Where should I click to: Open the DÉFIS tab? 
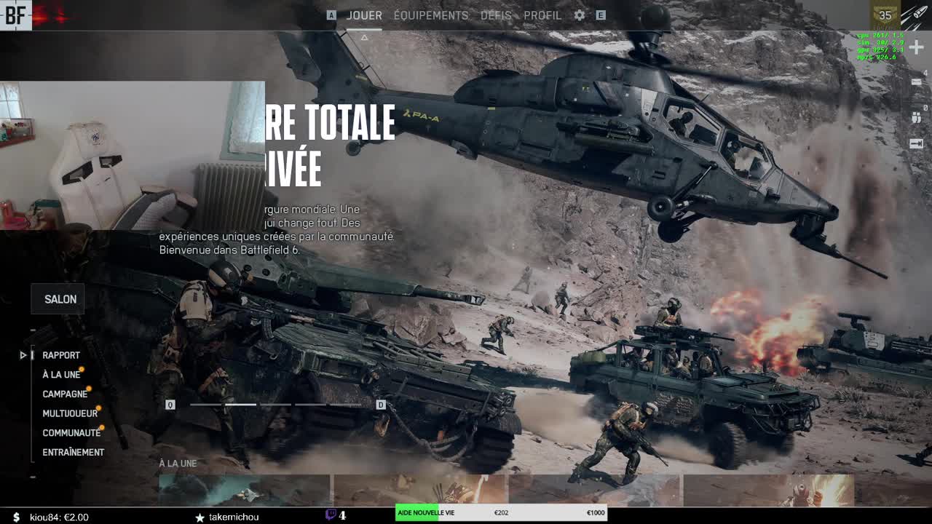(496, 15)
